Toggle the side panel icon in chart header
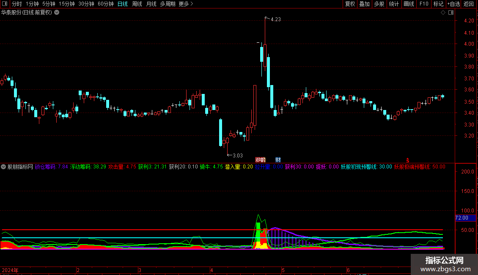 (x=451, y=13)
